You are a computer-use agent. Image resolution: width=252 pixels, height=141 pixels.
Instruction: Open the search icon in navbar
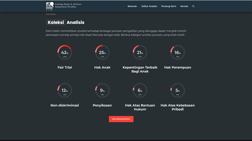(x=193, y=6)
